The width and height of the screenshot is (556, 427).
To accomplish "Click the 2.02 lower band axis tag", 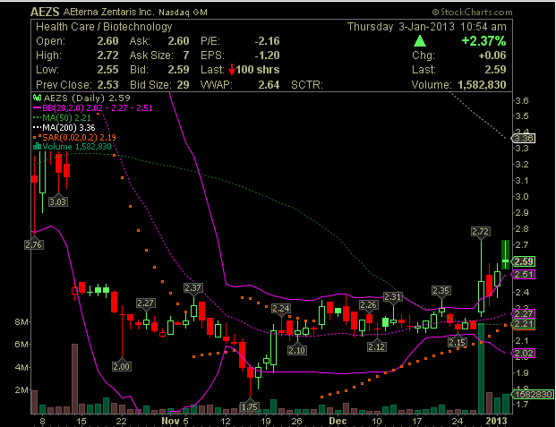I will [x=524, y=354].
